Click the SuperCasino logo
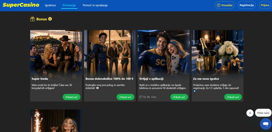 21,5
